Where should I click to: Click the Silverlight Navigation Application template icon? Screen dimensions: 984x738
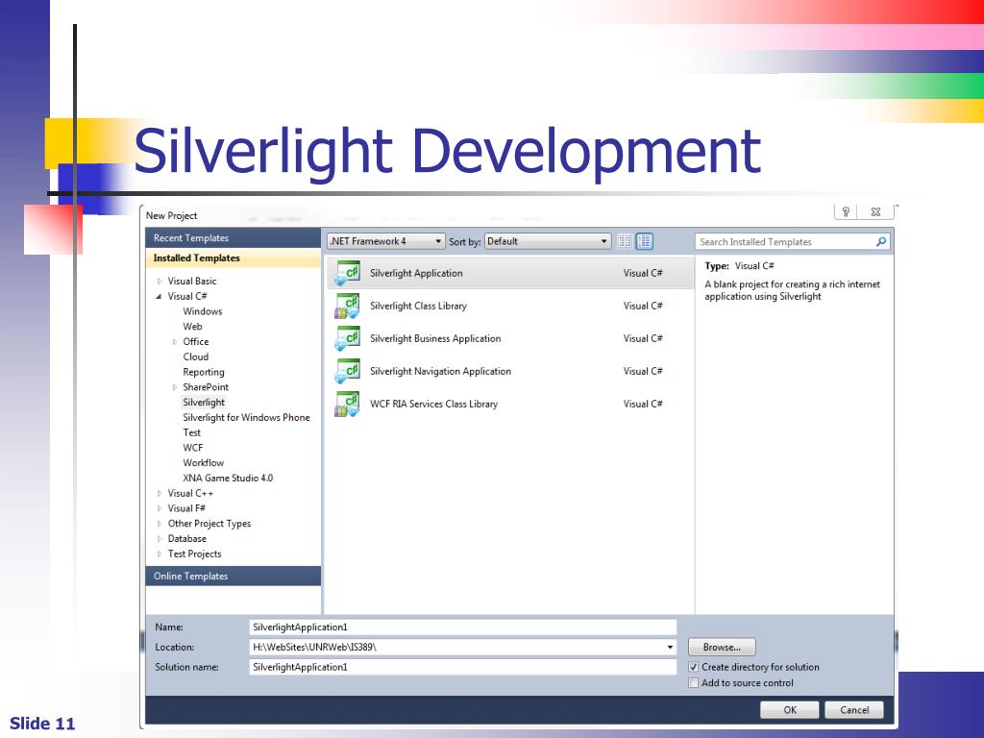(347, 371)
